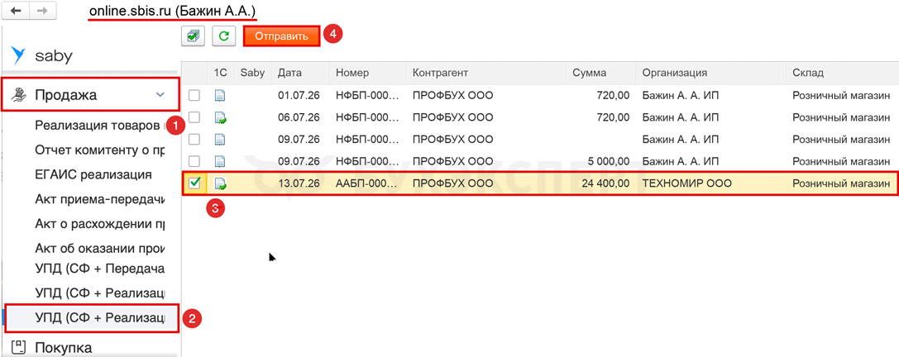Select УПД (СФ + Передача) in the sidebar
Viewport: 899px width, 357px height.
(x=100, y=269)
